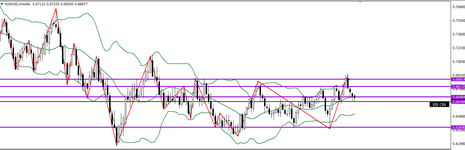This screenshot has width=465, height=150.
Task: Select the 0.68137 purple price label
Action: click(458, 87)
